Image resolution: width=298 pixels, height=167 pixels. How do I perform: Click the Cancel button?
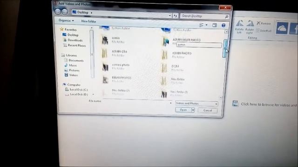pyautogui.click(x=208, y=110)
